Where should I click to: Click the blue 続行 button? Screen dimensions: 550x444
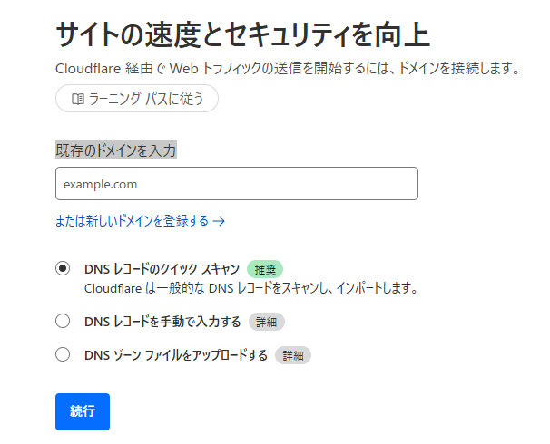click(83, 411)
